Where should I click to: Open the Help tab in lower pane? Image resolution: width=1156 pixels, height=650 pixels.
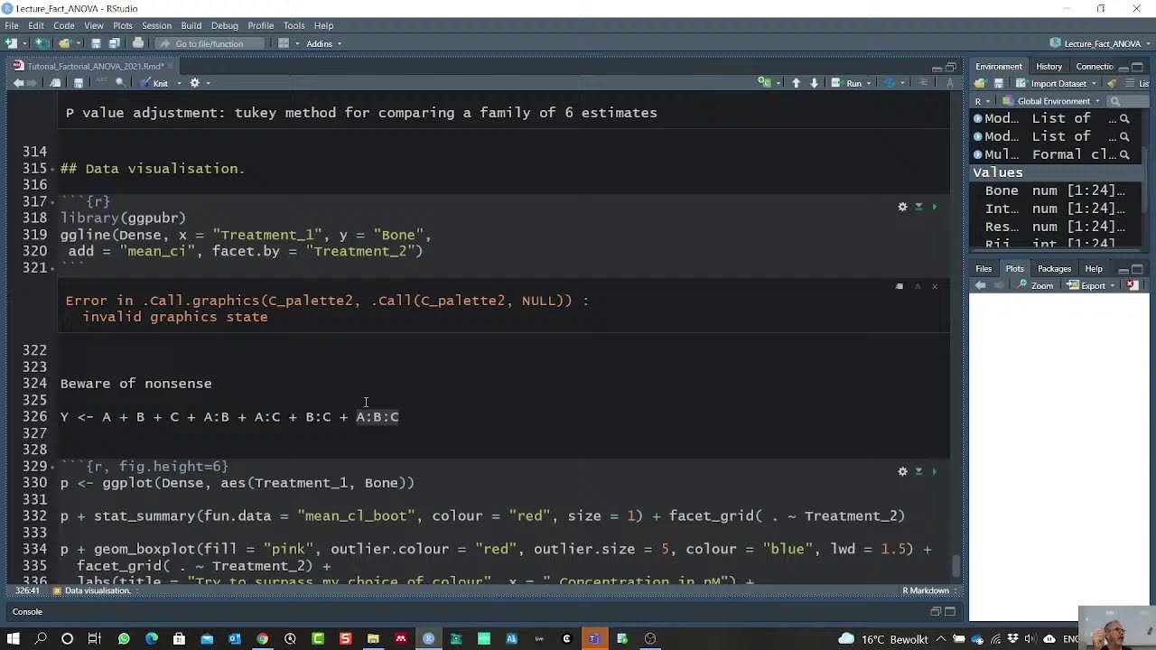(x=1094, y=269)
